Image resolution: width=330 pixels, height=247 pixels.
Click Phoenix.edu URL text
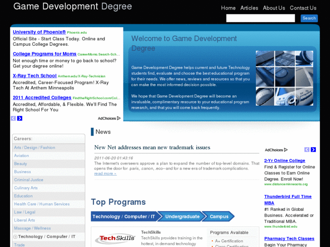pos(77,32)
